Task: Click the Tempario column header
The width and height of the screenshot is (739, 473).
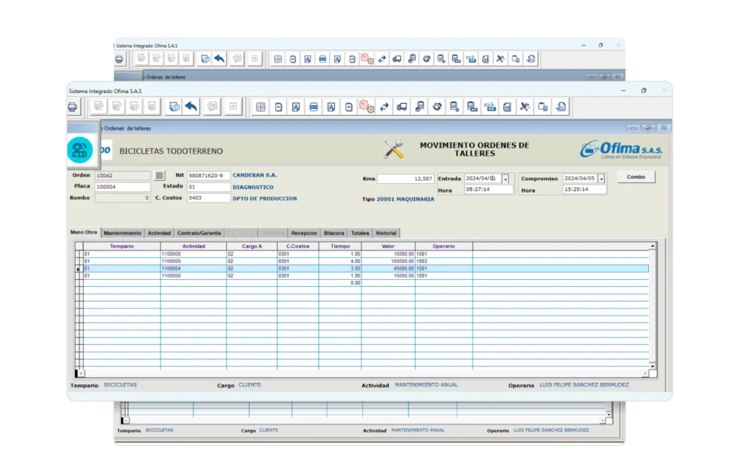Action: pyautogui.click(x=121, y=247)
